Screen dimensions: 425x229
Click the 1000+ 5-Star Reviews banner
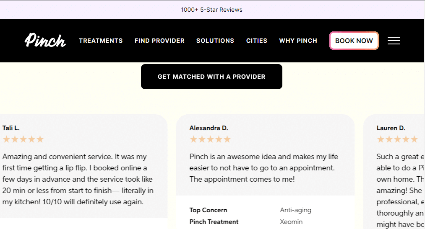pyautogui.click(x=212, y=10)
